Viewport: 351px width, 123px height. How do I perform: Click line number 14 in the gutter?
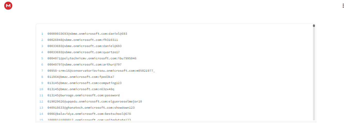41,114
